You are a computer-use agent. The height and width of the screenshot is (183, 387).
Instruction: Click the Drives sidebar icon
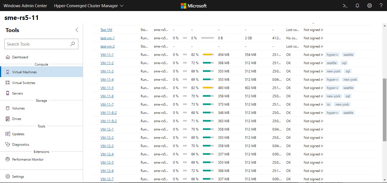(x=7, y=119)
